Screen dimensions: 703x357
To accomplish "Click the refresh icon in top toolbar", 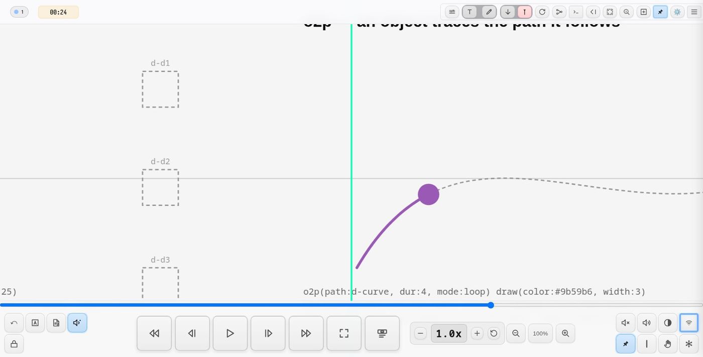I will pos(542,12).
